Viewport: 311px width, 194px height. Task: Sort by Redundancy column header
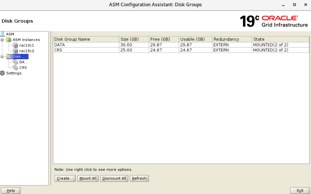click(232, 39)
